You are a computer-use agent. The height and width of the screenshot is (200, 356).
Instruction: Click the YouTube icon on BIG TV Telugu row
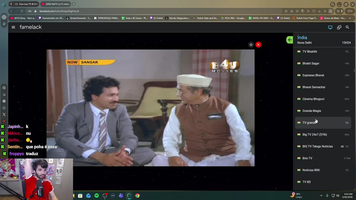pos(342,146)
